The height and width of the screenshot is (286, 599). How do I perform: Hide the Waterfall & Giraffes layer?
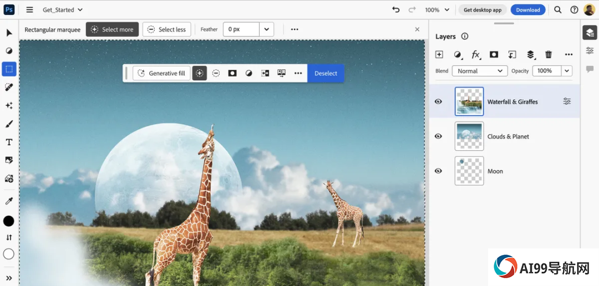pyautogui.click(x=439, y=101)
